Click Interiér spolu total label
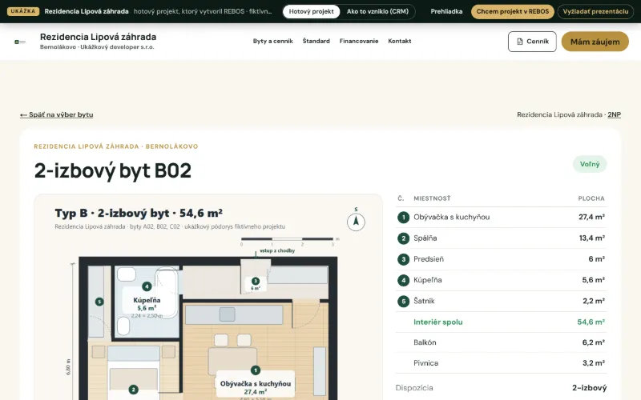Image resolution: width=641 pixels, height=400 pixels. 437,322
